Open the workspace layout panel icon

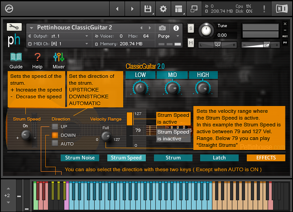(178, 9)
